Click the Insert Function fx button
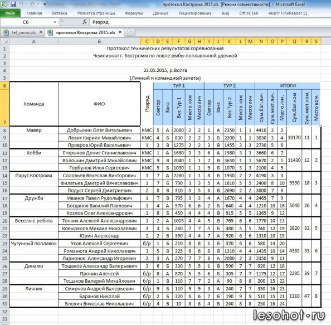 pyautogui.click(x=85, y=22)
